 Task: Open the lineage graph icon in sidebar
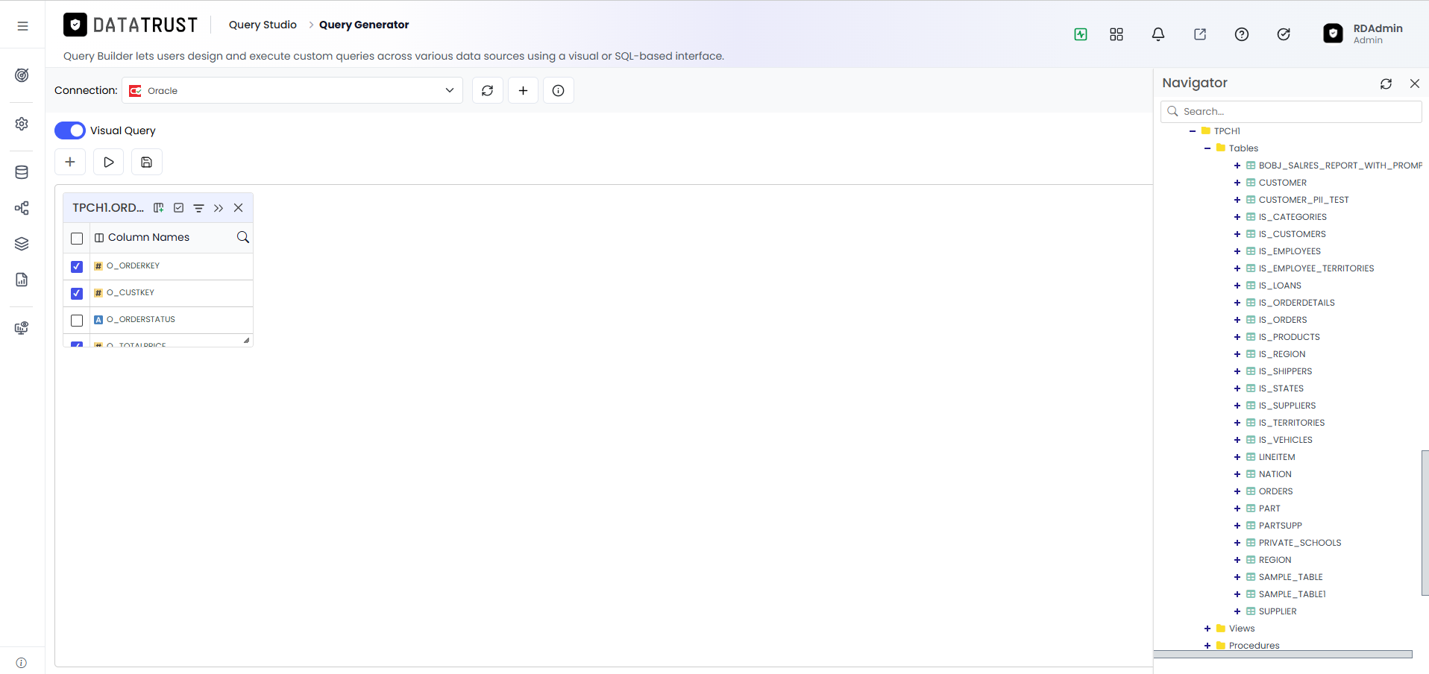point(22,208)
